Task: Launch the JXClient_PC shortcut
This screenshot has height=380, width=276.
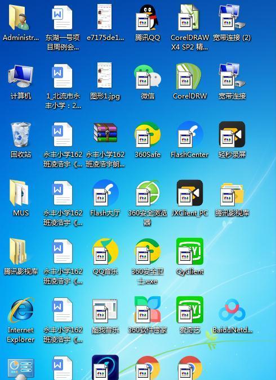Action: [190, 193]
